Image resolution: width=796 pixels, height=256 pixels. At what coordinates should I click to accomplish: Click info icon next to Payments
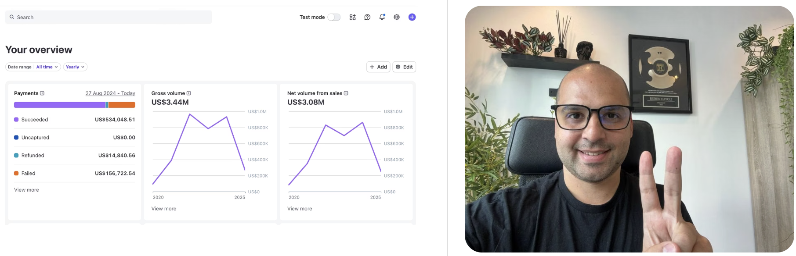click(42, 93)
